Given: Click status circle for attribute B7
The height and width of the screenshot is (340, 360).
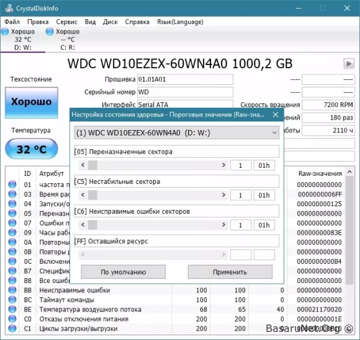Looking at the screenshot, I should (12, 271).
